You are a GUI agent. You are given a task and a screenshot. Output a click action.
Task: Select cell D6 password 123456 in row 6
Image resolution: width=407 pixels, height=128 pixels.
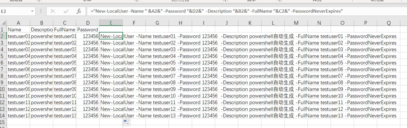[x=88, y=63]
